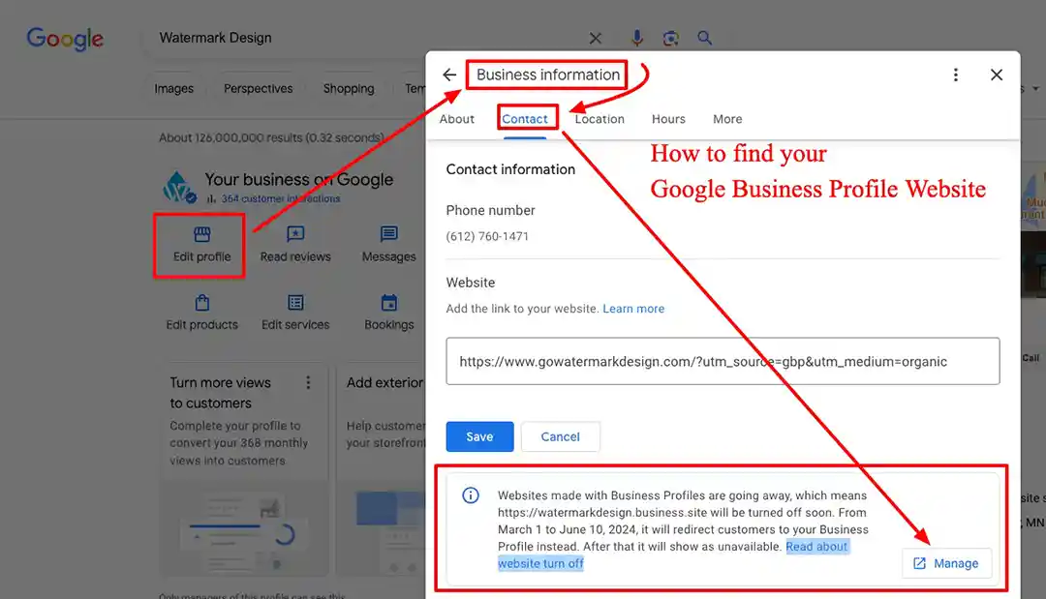Click the Add exterior card title
This screenshot has width=1046, height=599.
385,382
